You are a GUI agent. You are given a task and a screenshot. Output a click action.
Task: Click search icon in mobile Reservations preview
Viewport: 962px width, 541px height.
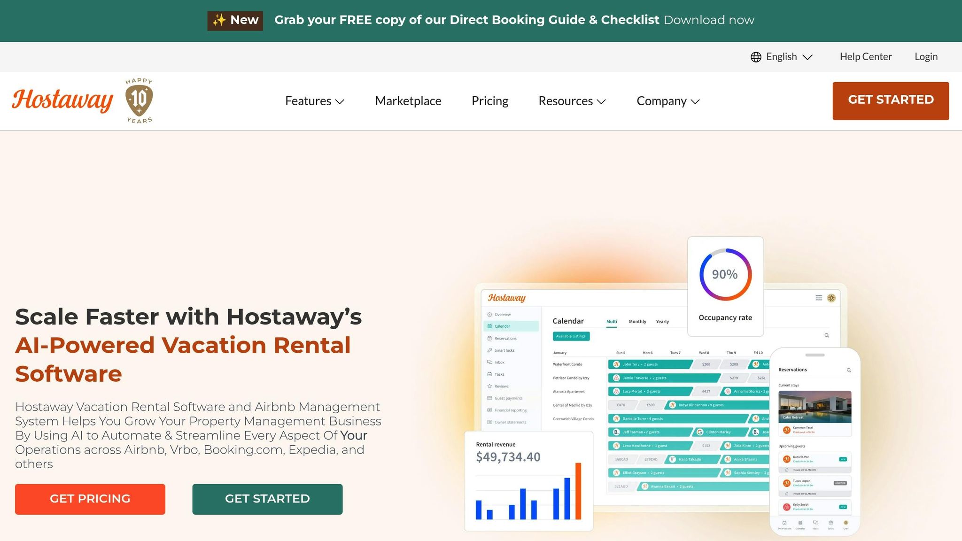pos(849,370)
